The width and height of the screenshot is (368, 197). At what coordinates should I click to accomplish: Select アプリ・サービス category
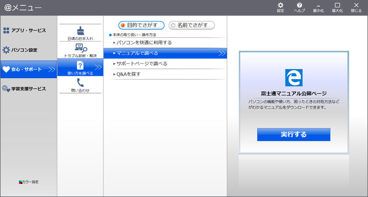click(29, 30)
